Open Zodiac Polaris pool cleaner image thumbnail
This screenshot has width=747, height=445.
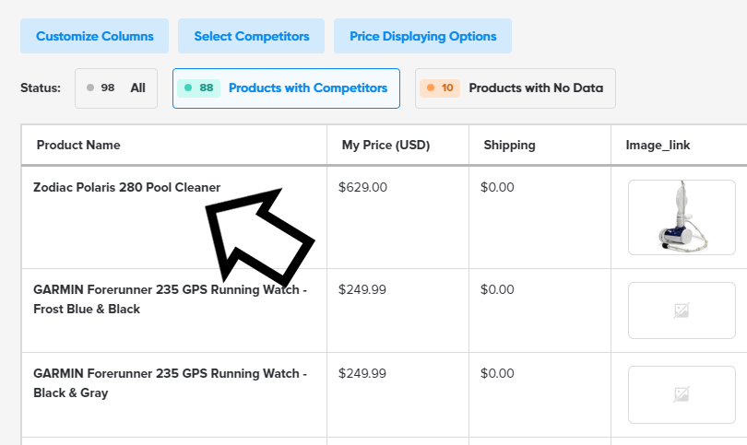coord(682,217)
